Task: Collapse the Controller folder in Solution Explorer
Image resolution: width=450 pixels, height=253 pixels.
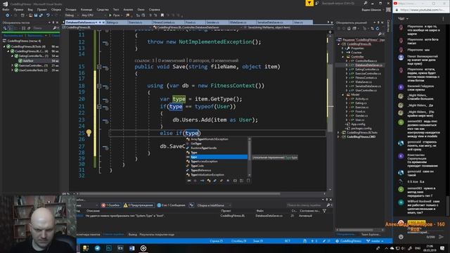Action: click(x=342, y=57)
